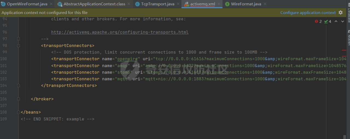The image size is (350, 139).
Task: Click the DOS protection comment line
Action: click(x=159, y=52)
